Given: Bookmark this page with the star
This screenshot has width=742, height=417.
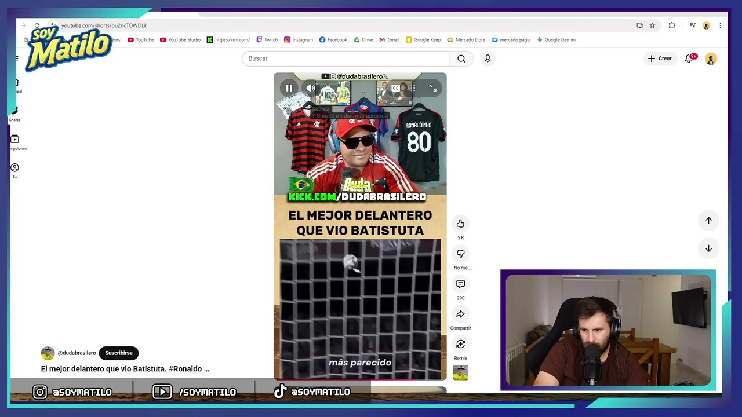Looking at the screenshot, I should 652,25.
